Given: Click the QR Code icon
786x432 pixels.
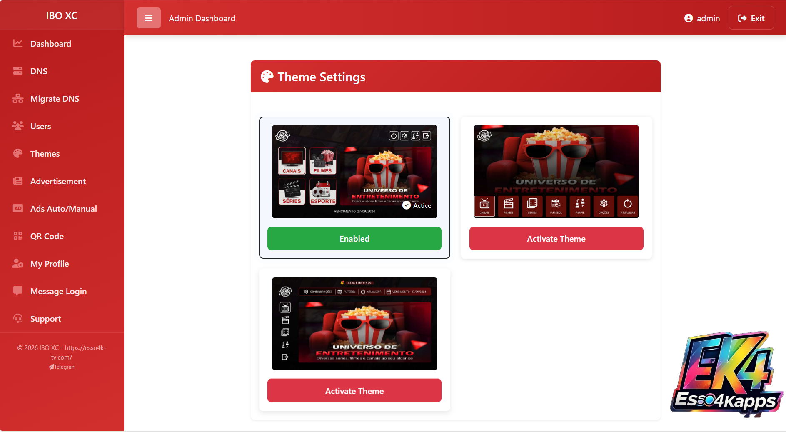Looking at the screenshot, I should point(17,236).
